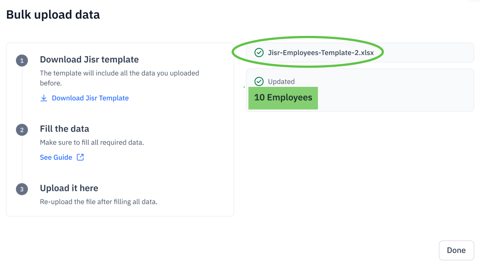This screenshot has height=265, width=480.
Task: Click the Bulk upload data title
Action: point(53,15)
